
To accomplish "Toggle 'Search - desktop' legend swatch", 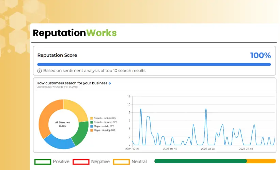I will pyautogui.click(x=92, y=122).
